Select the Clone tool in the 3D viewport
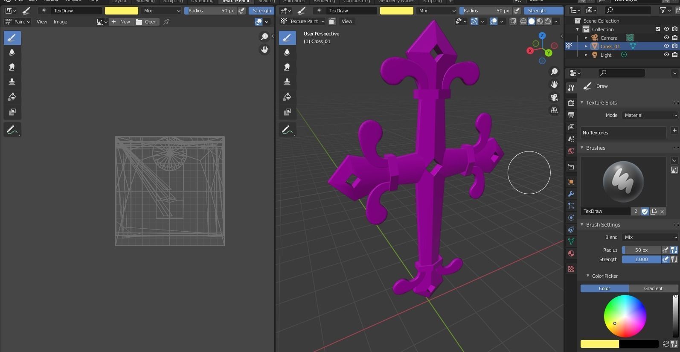Image resolution: width=680 pixels, height=352 pixels. click(287, 81)
